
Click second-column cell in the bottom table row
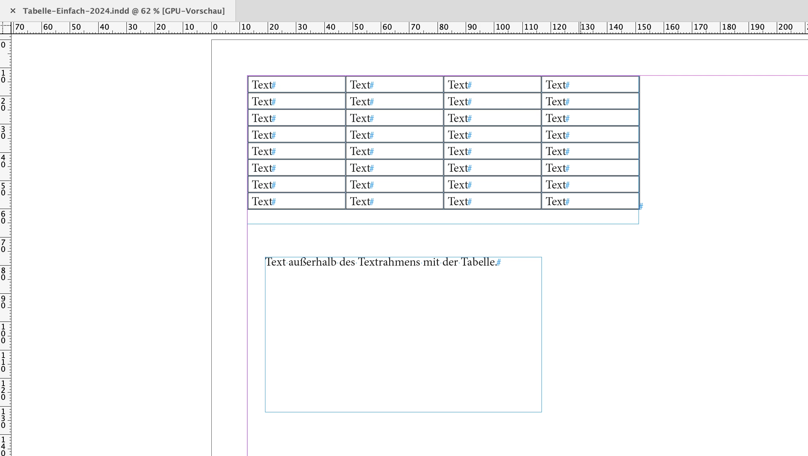394,201
